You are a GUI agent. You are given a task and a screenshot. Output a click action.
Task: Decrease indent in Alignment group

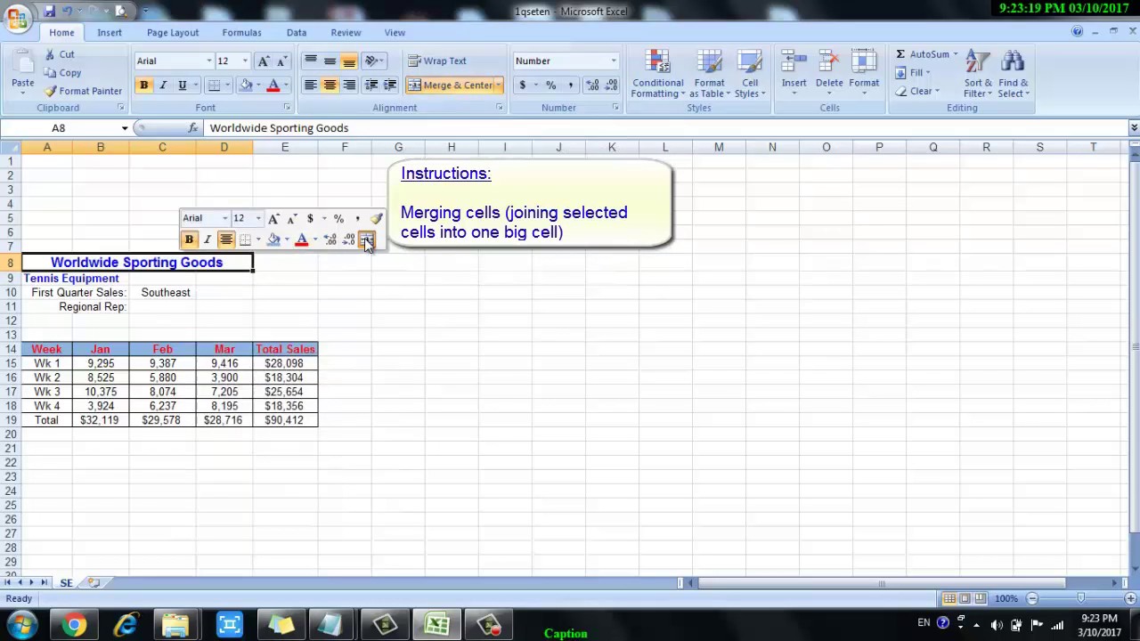click(x=371, y=85)
